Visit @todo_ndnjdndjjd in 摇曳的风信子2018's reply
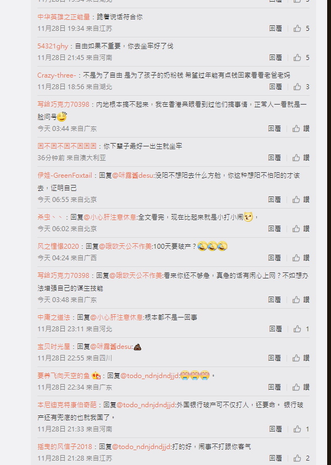 point(142,447)
